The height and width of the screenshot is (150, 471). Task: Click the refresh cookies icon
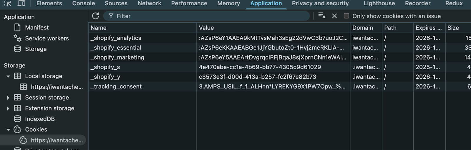95,16
